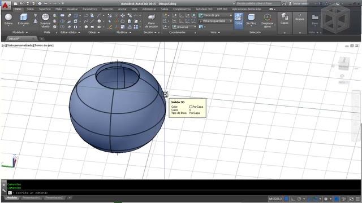
Task: Click the viewport Vista personalizada label
Action: (20, 45)
